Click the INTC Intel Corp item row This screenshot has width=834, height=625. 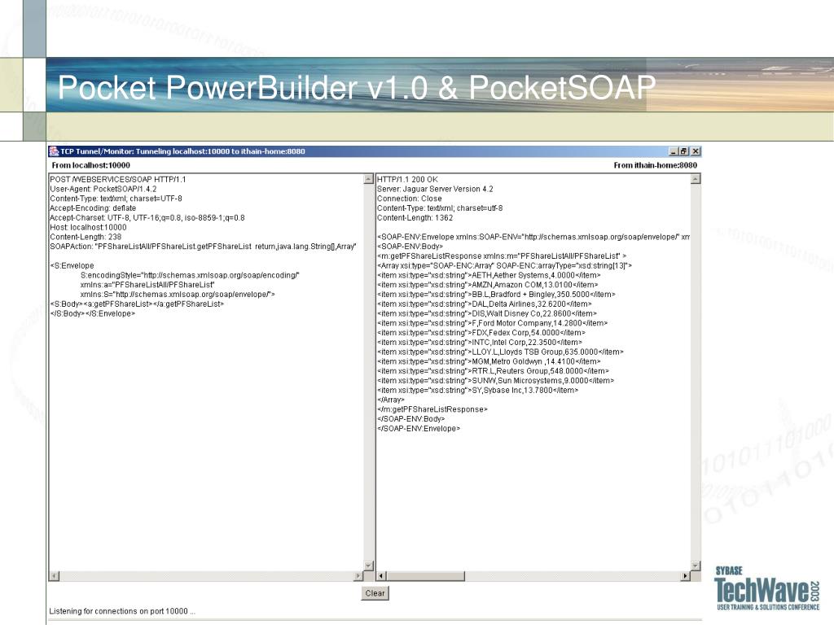click(480, 343)
